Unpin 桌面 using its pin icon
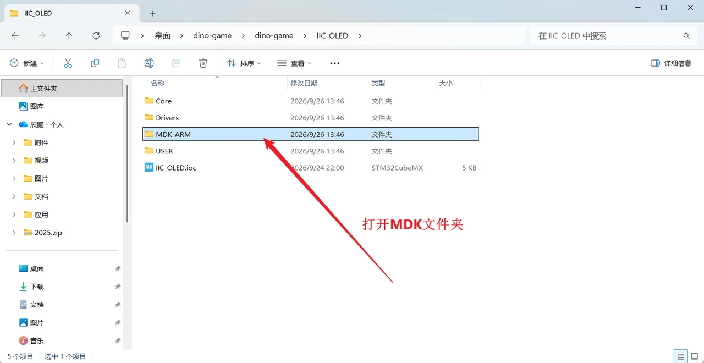This screenshot has width=704, height=363. tap(118, 268)
